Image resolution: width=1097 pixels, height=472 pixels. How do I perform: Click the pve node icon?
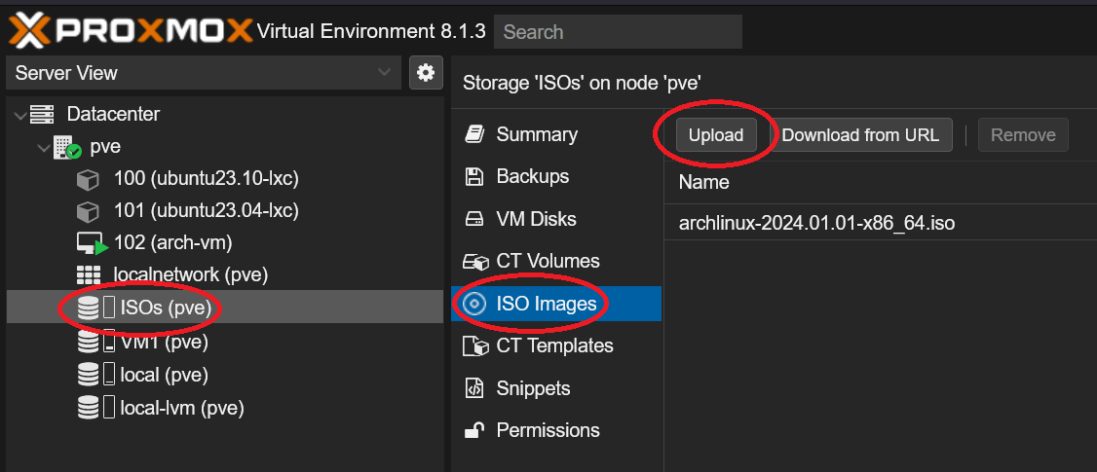coord(68,147)
